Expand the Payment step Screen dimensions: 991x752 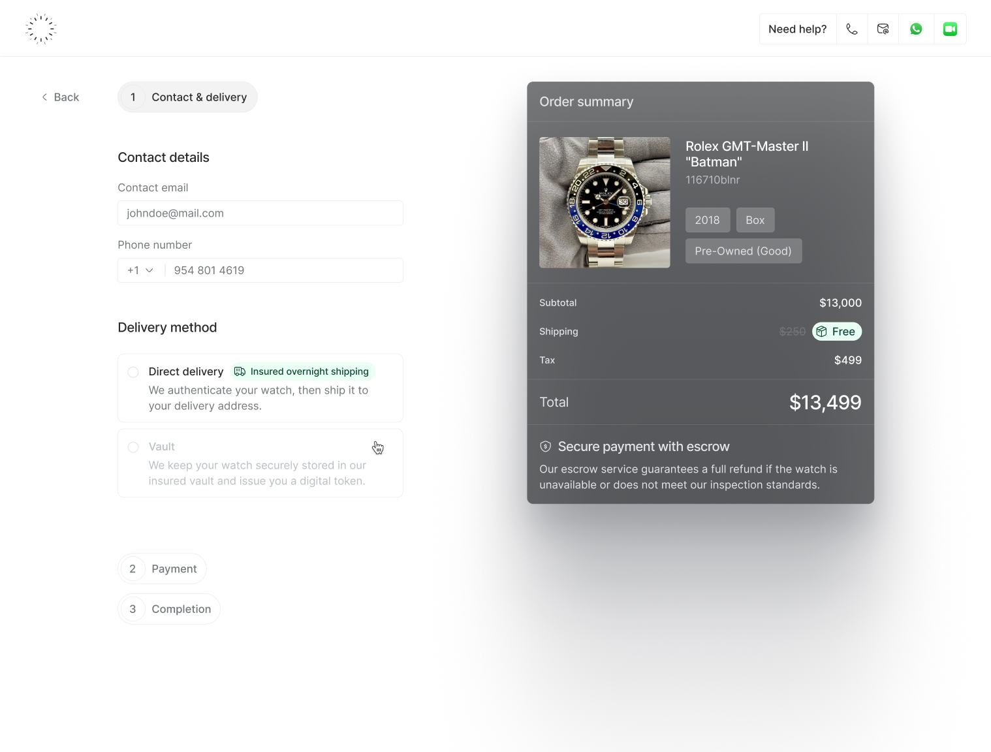(162, 569)
